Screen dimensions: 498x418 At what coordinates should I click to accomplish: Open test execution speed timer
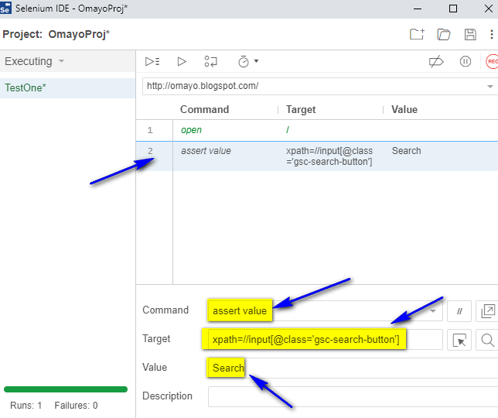click(244, 61)
